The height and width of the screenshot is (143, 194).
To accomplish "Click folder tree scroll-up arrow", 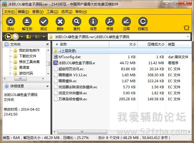I will (x=48, y=50).
